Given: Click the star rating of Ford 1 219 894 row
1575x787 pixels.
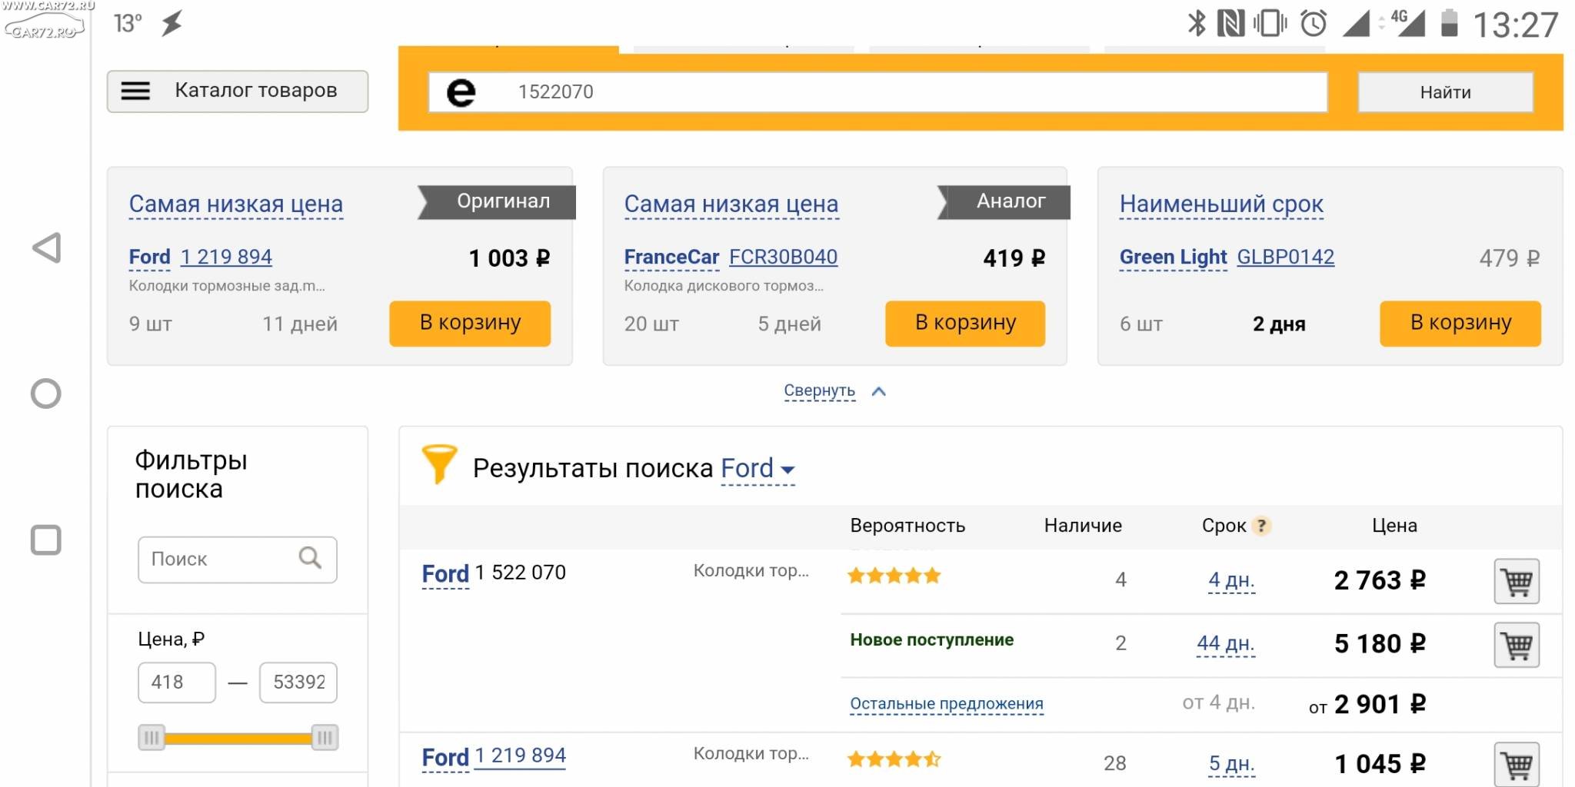Looking at the screenshot, I should (x=894, y=760).
